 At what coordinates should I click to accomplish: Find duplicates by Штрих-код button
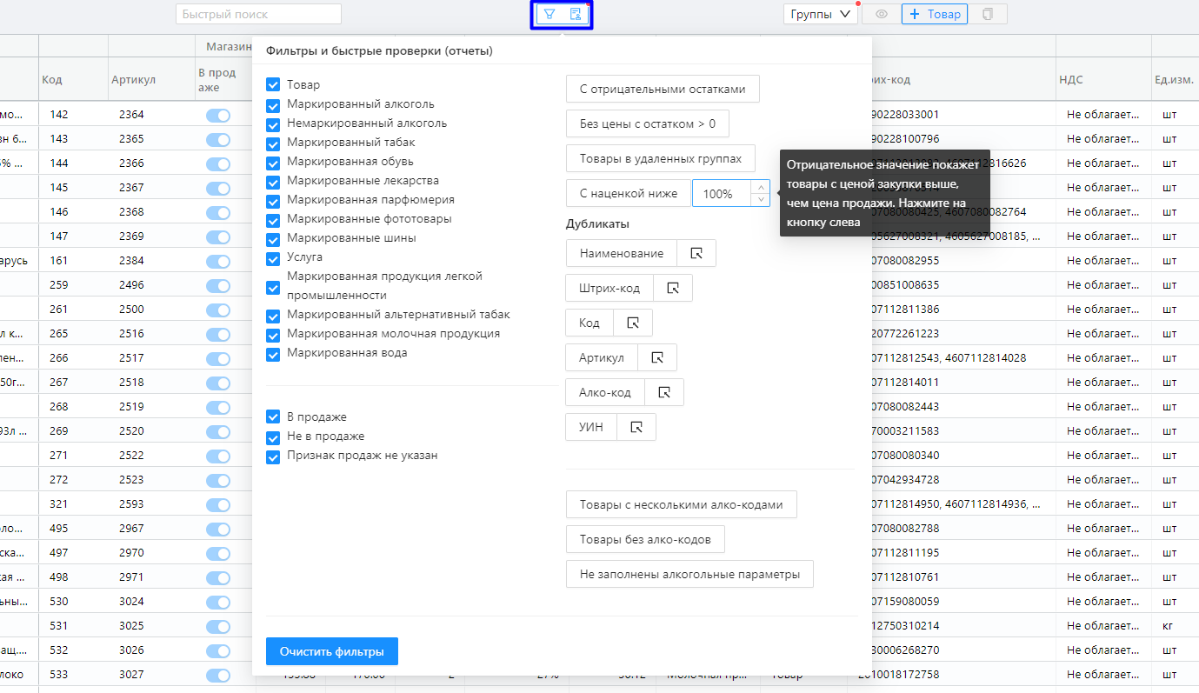(609, 288)
